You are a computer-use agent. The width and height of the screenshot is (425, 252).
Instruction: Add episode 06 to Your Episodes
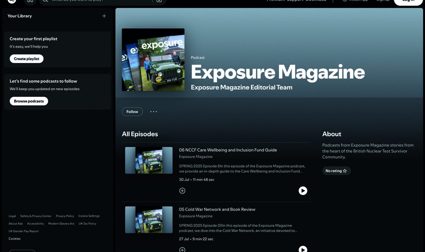(182, 190)
